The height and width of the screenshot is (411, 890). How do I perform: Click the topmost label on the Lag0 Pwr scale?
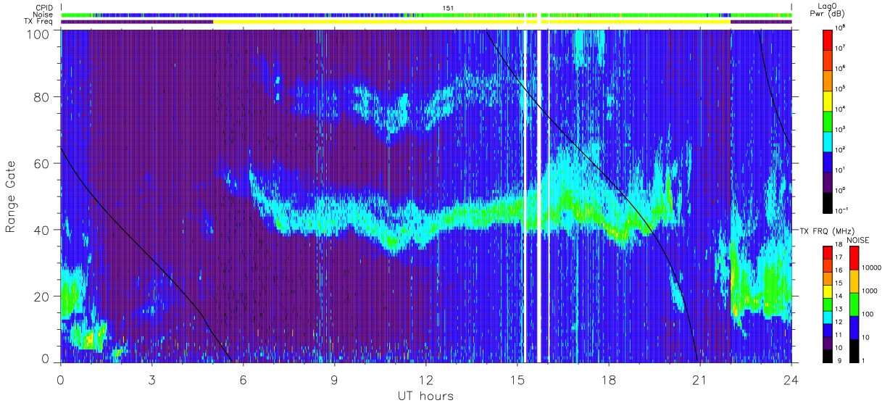841,28
